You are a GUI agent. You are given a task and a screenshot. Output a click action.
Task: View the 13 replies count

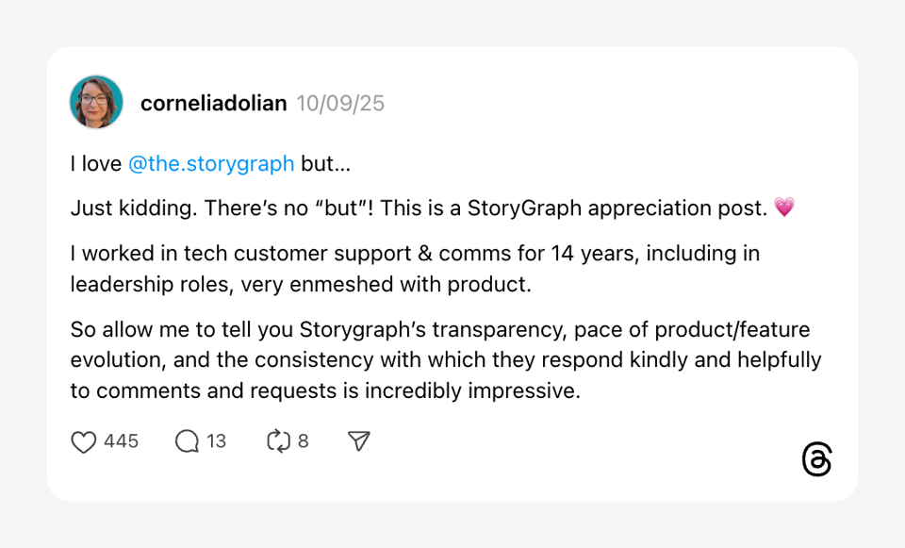coord(217,441)
